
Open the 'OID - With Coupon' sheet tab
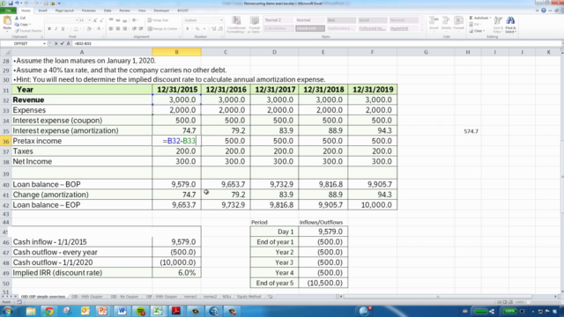coord(86,297)
